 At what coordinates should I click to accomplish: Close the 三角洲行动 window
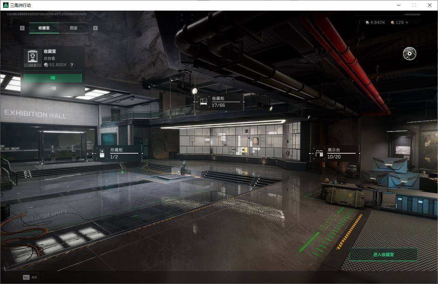(x=430, y=5)
